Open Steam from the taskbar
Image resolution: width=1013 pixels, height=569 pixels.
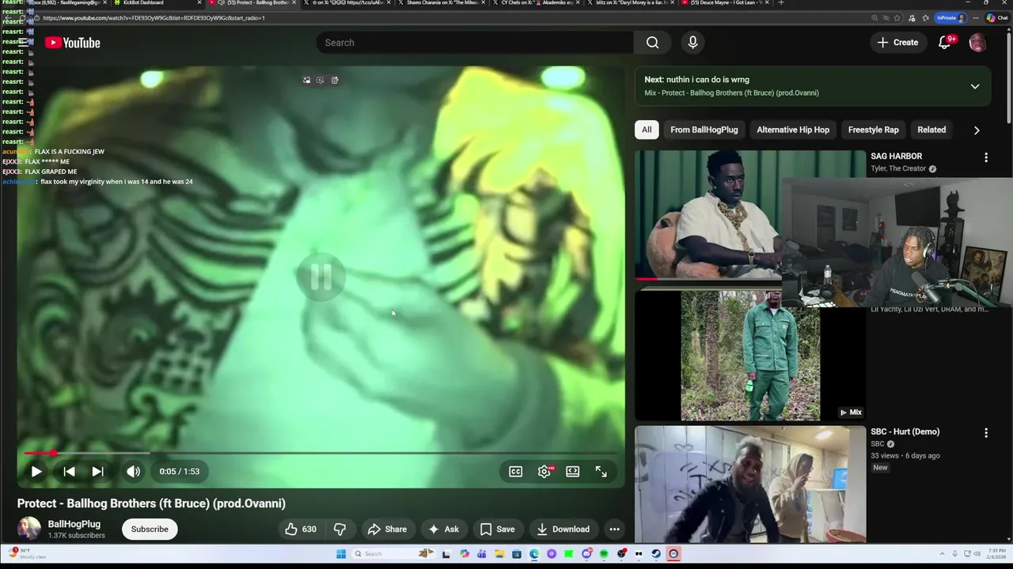coord(656,554)
